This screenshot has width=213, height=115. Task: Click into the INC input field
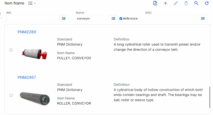(x=33, y=18)
